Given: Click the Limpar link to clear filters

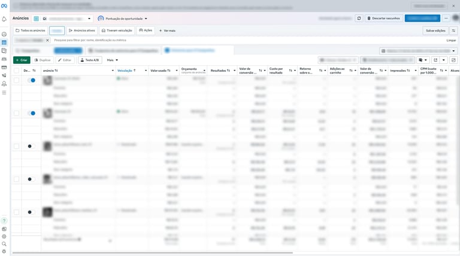Looking at the screenshot, I should 451,41.
